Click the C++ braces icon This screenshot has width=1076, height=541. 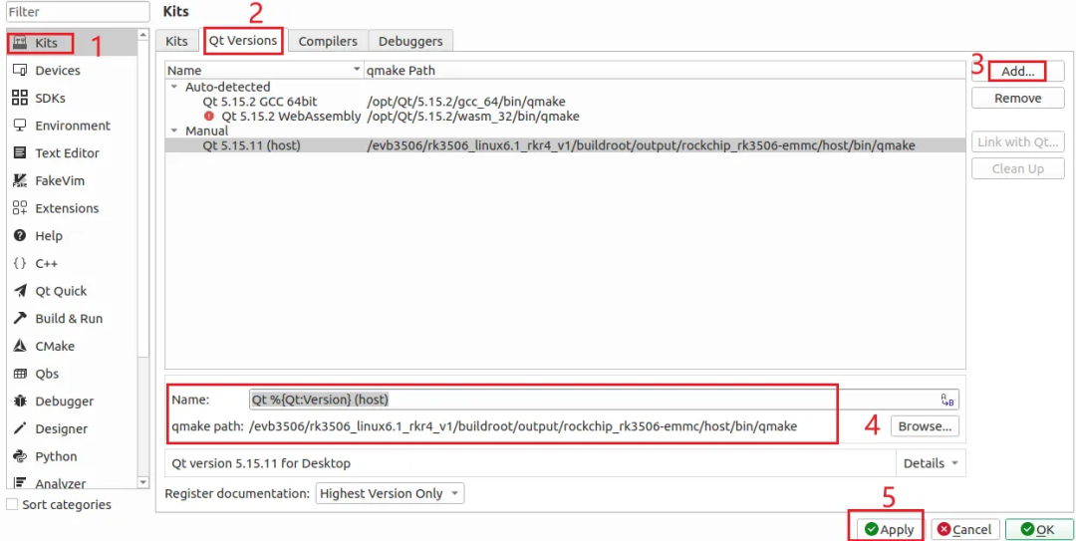click(20, 263)
